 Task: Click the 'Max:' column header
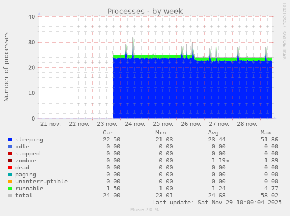click(x=267, y=133)
